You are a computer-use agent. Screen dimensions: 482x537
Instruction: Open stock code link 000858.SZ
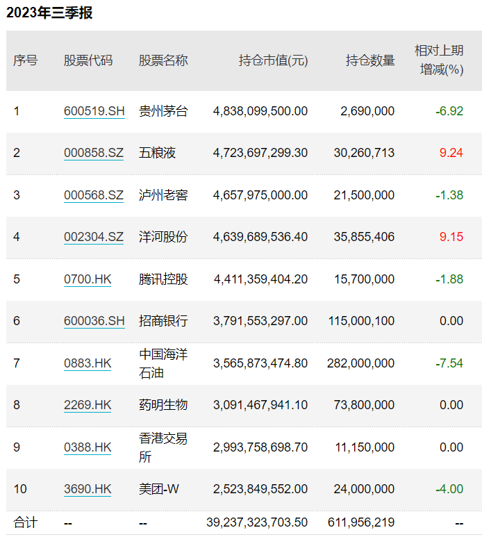tap(94, 153)
